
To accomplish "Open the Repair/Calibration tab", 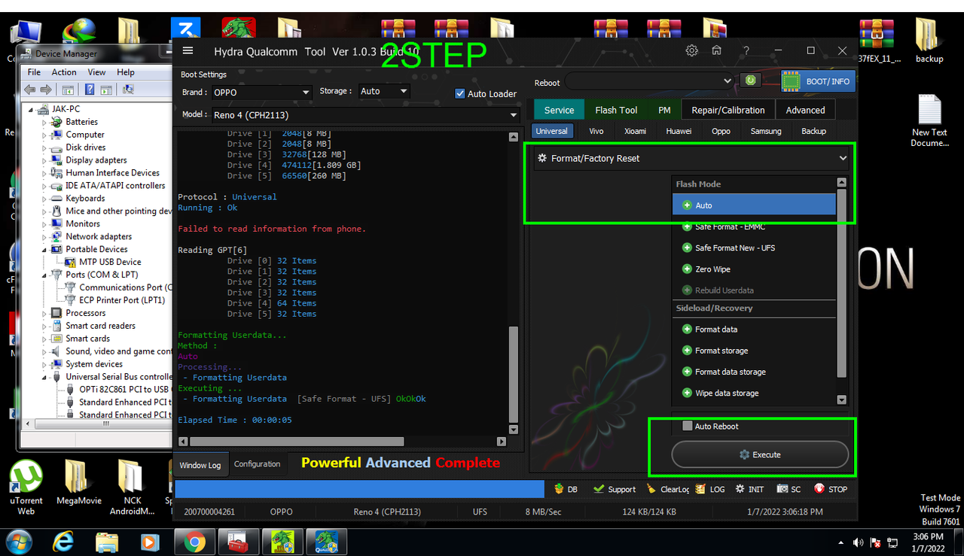I will 728,110.
